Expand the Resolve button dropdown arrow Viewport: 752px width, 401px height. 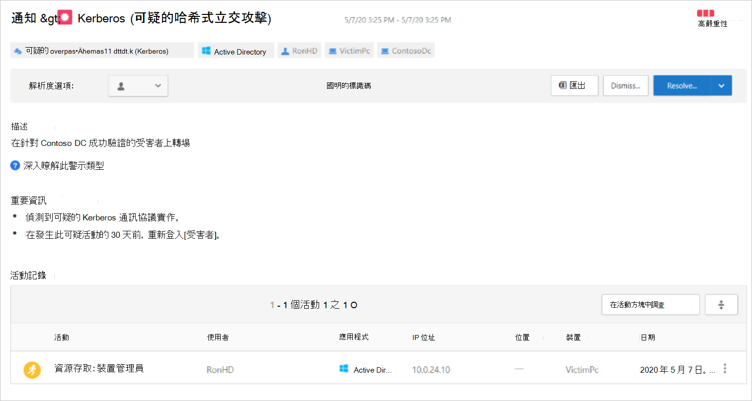click(x=721, y=85)
